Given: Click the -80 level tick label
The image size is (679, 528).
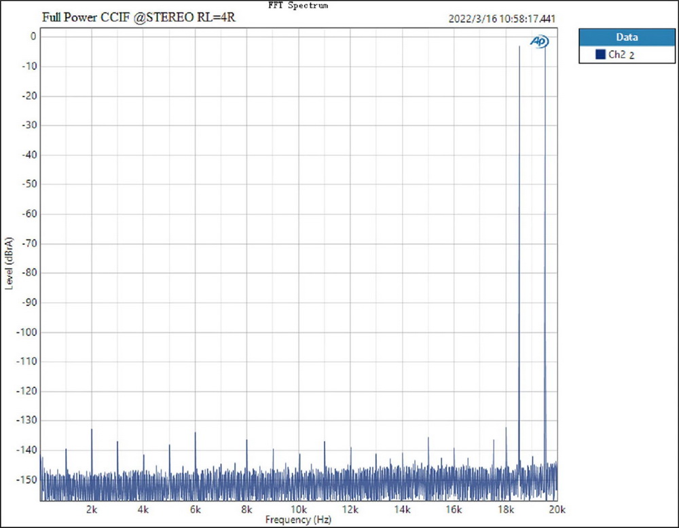Looking at the screenshot, I should (x=28, y=273).
